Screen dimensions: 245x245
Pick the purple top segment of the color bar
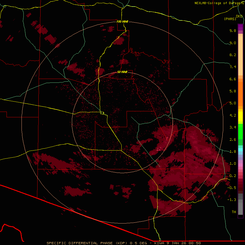pyautogui.click(x=240, y=27)
